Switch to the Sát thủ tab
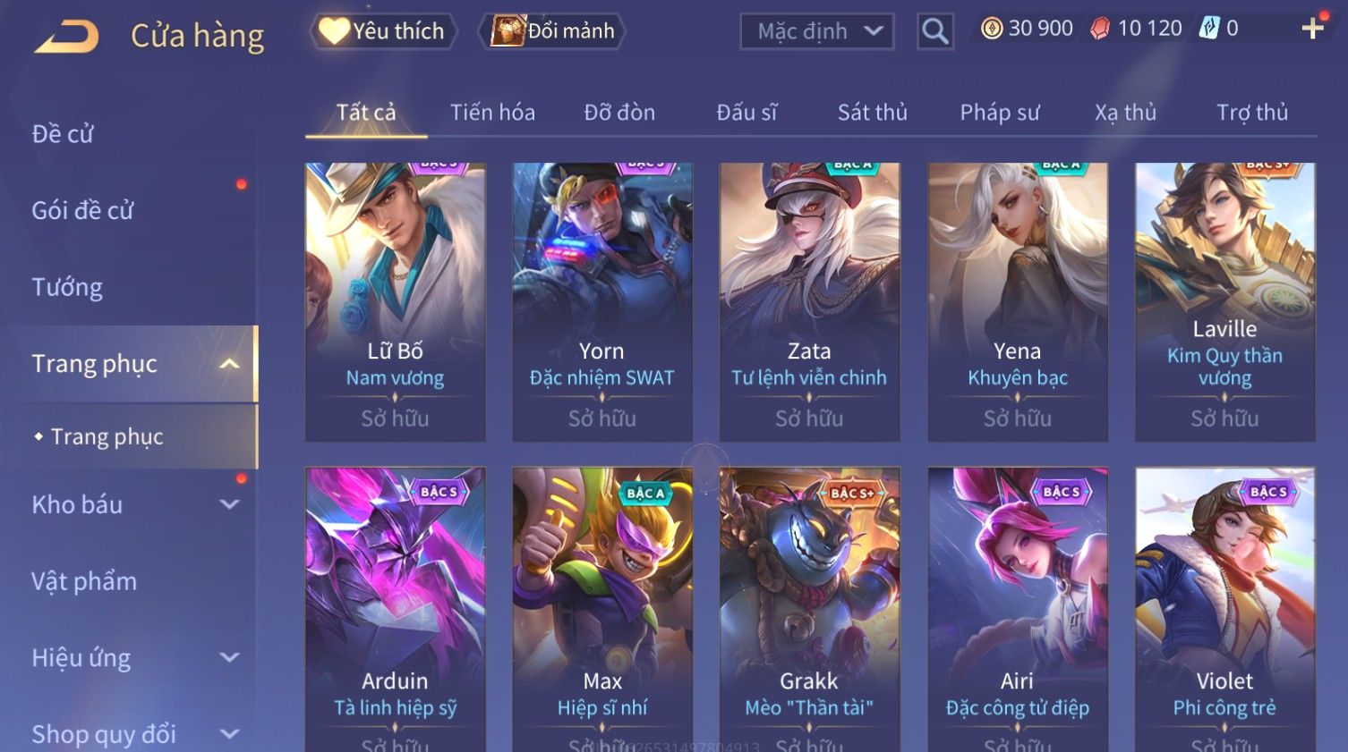 click(x=873, y=113)
